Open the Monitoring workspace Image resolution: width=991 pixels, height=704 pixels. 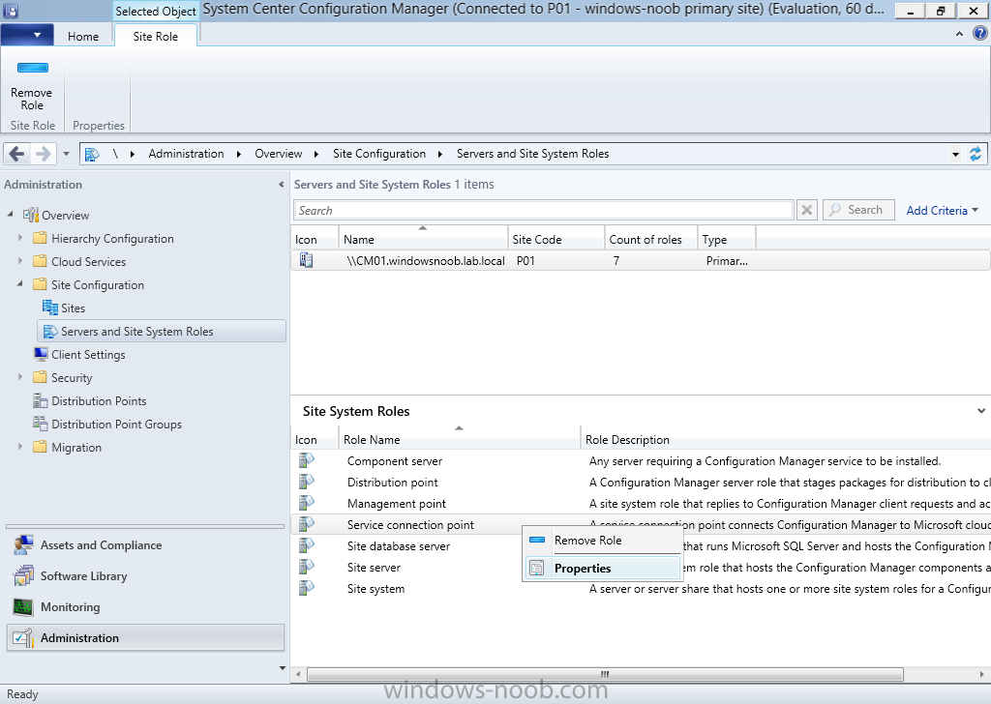coord(146,606)
